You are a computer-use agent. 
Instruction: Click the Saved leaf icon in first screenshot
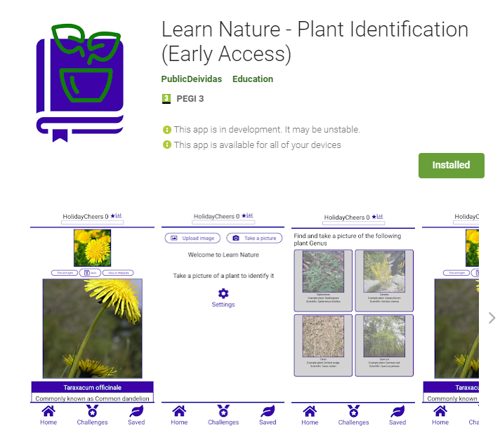click(136, 411)
